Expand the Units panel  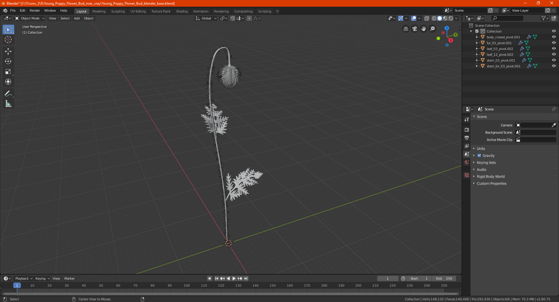[481, 148]
